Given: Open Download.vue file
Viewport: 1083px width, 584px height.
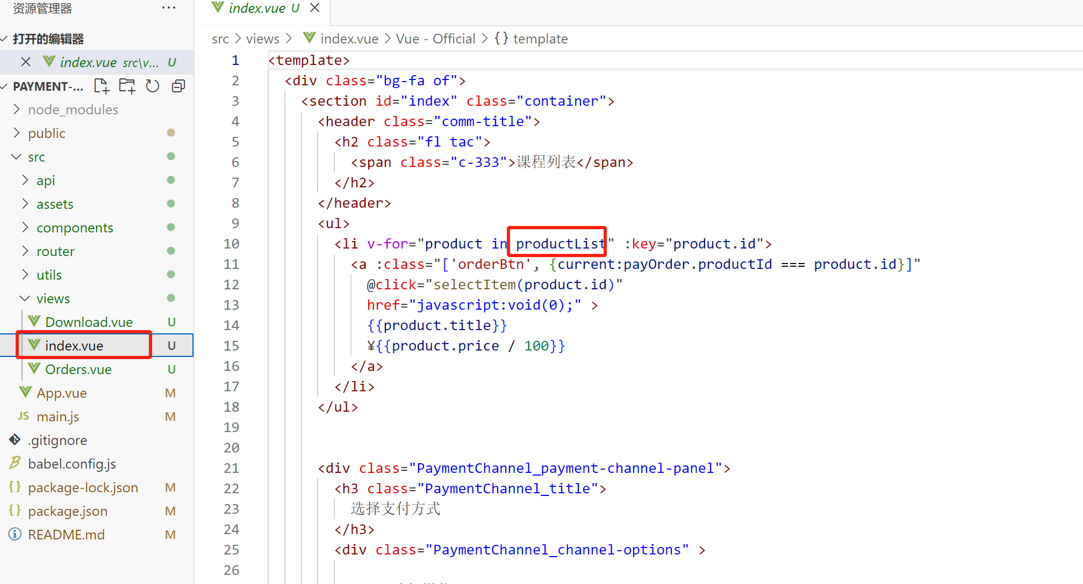Looking at the screenshot, I should pyautogui.click(x=89, y=322).
